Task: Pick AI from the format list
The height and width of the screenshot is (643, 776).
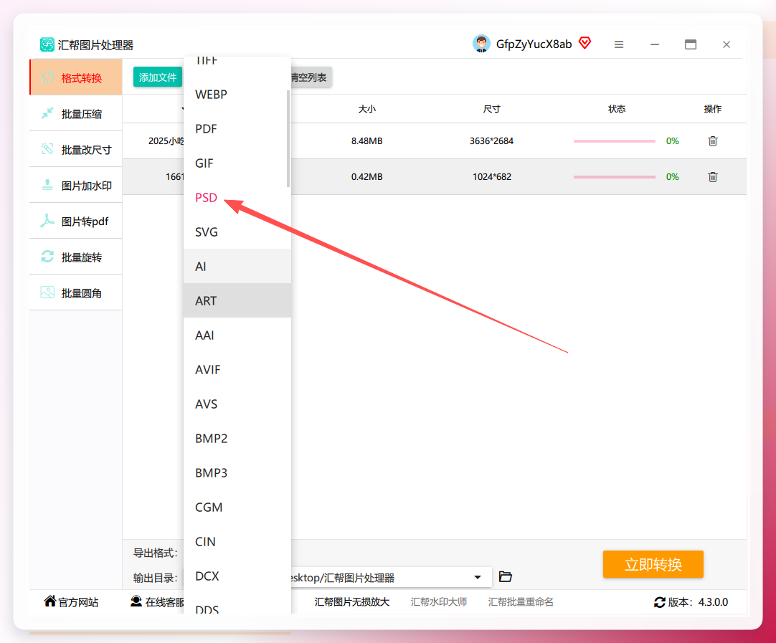Action: click(237, 266)
